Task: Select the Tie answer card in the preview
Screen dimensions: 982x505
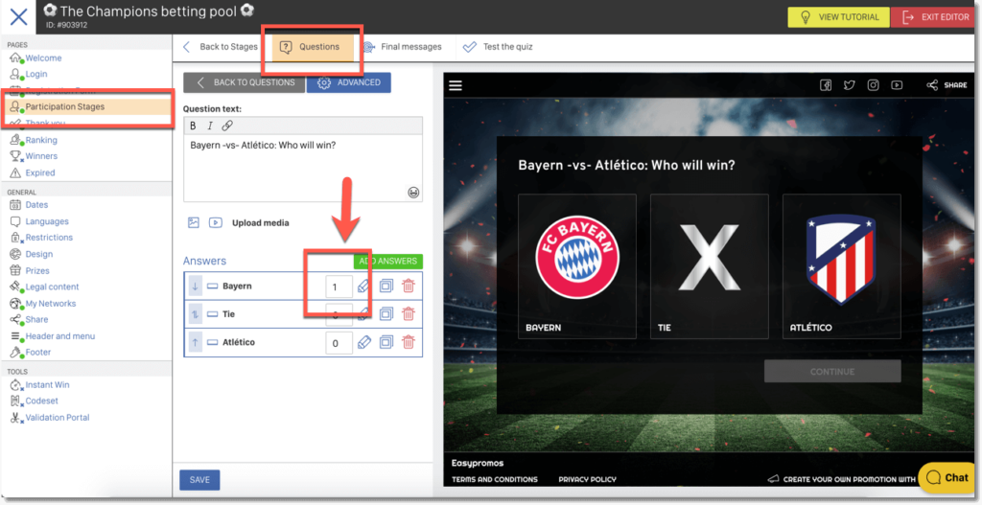Action: (x=710, y=266)
